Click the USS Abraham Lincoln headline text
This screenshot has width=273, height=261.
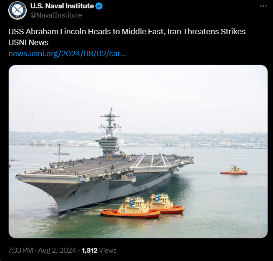(130, 32)
